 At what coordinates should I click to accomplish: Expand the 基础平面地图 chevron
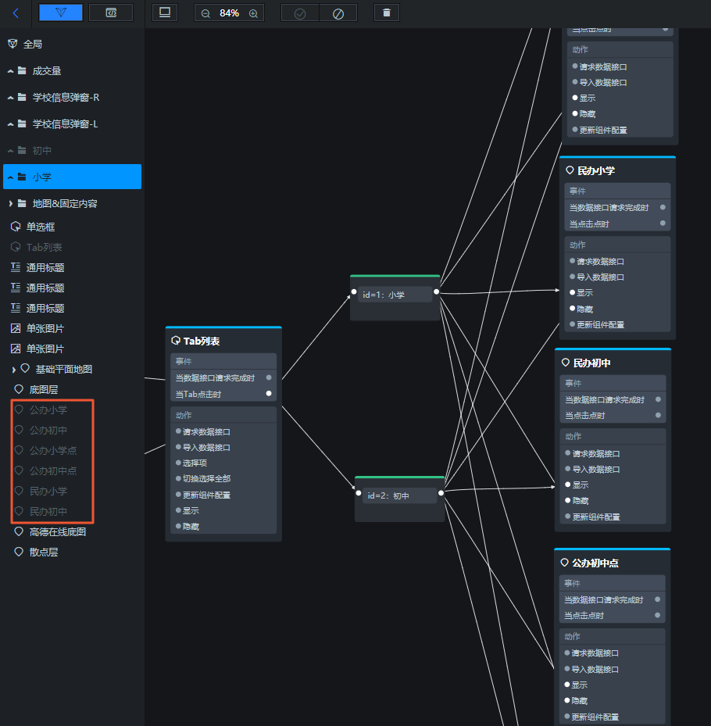click(14, 370)
